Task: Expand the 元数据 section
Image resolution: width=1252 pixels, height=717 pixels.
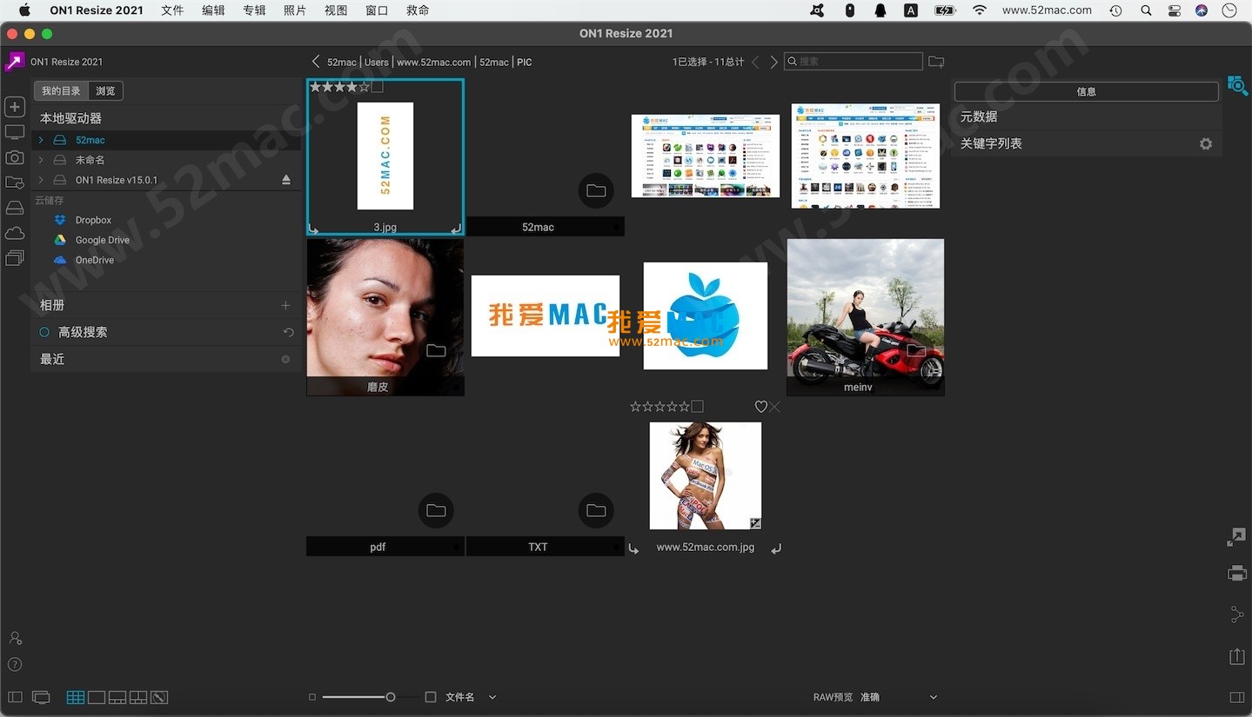Action: [1088, 116]
